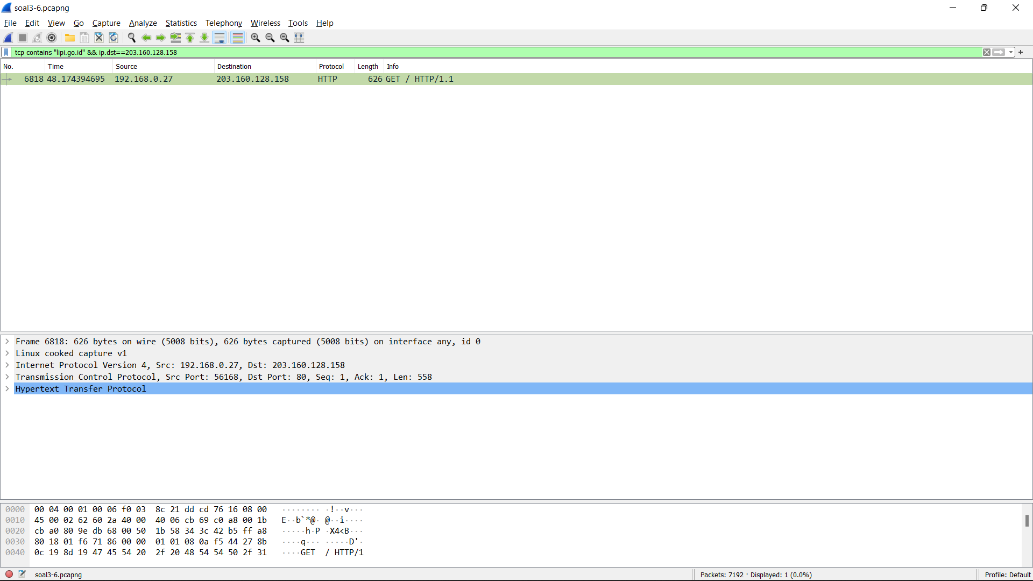This screenshot has height=581, width=1033.
Task: Open the Telephony menu
Action: click(x=223, y=23)
